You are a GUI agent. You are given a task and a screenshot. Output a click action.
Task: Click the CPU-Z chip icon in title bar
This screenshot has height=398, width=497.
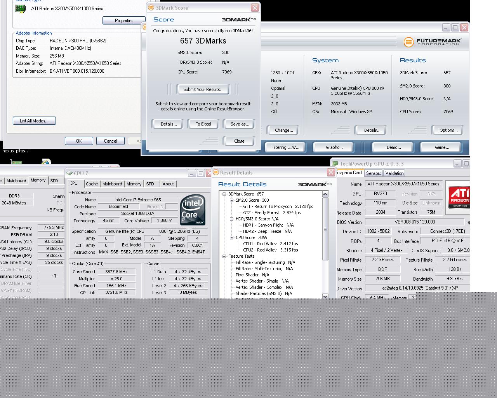[x=70, y=173]
